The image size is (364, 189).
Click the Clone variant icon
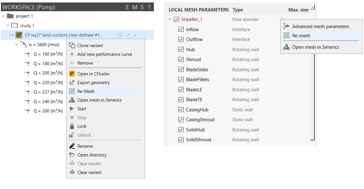coord(72,45)
